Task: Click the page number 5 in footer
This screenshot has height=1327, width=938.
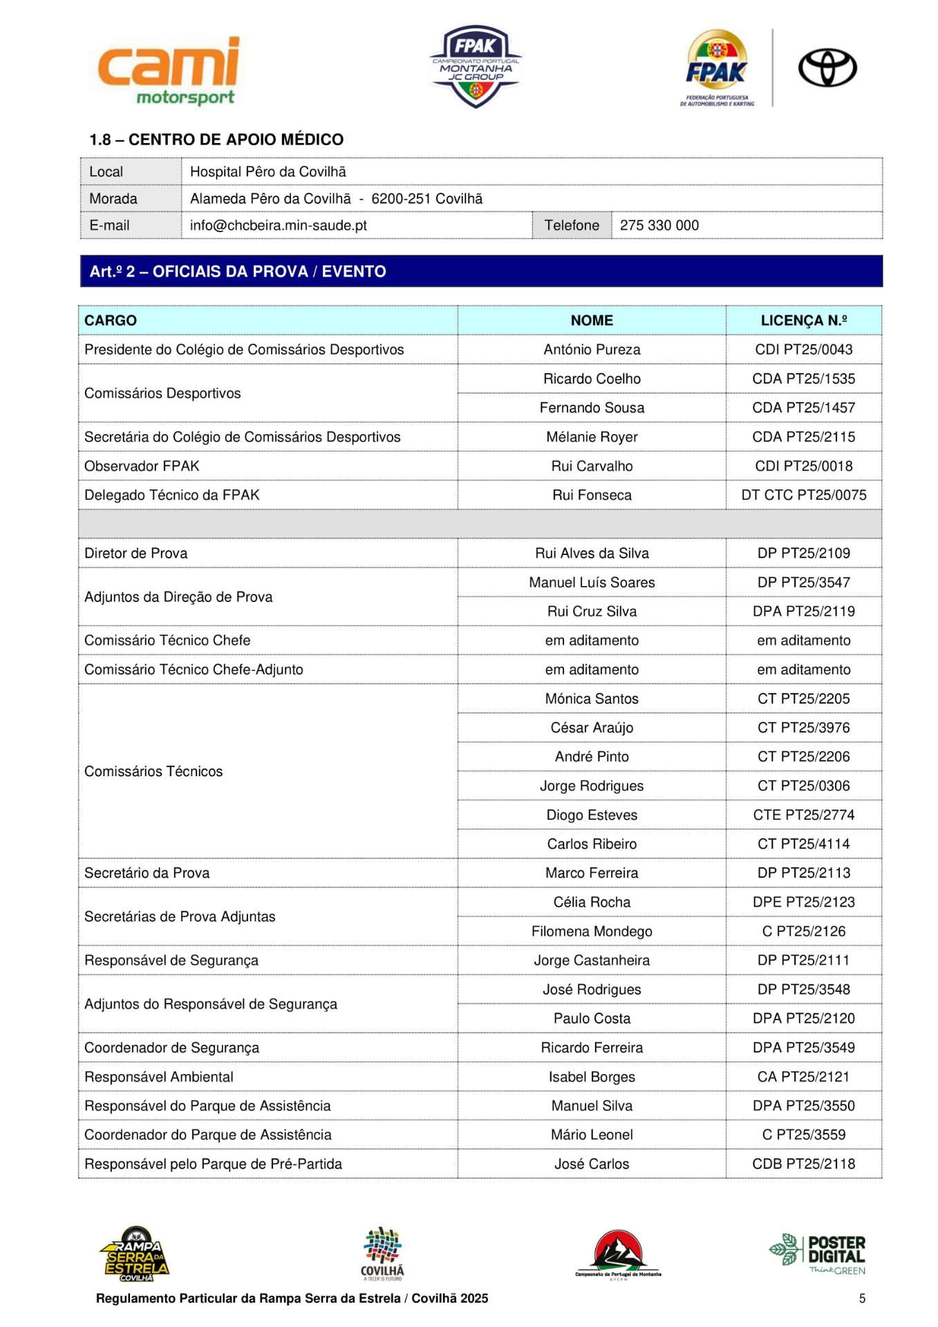Action: pos(862,1298)
